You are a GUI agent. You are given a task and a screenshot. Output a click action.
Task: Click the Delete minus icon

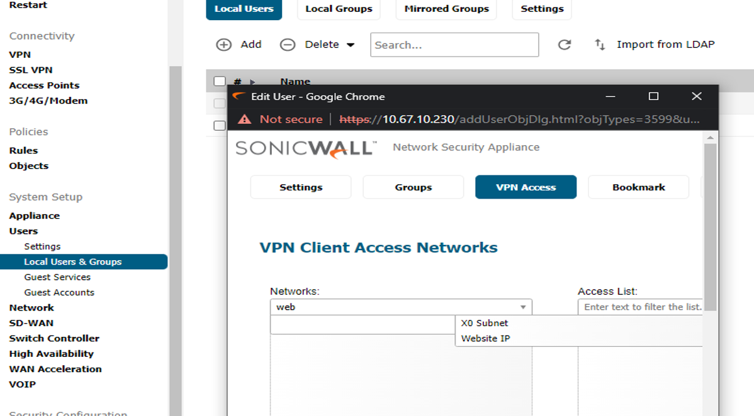288,45
